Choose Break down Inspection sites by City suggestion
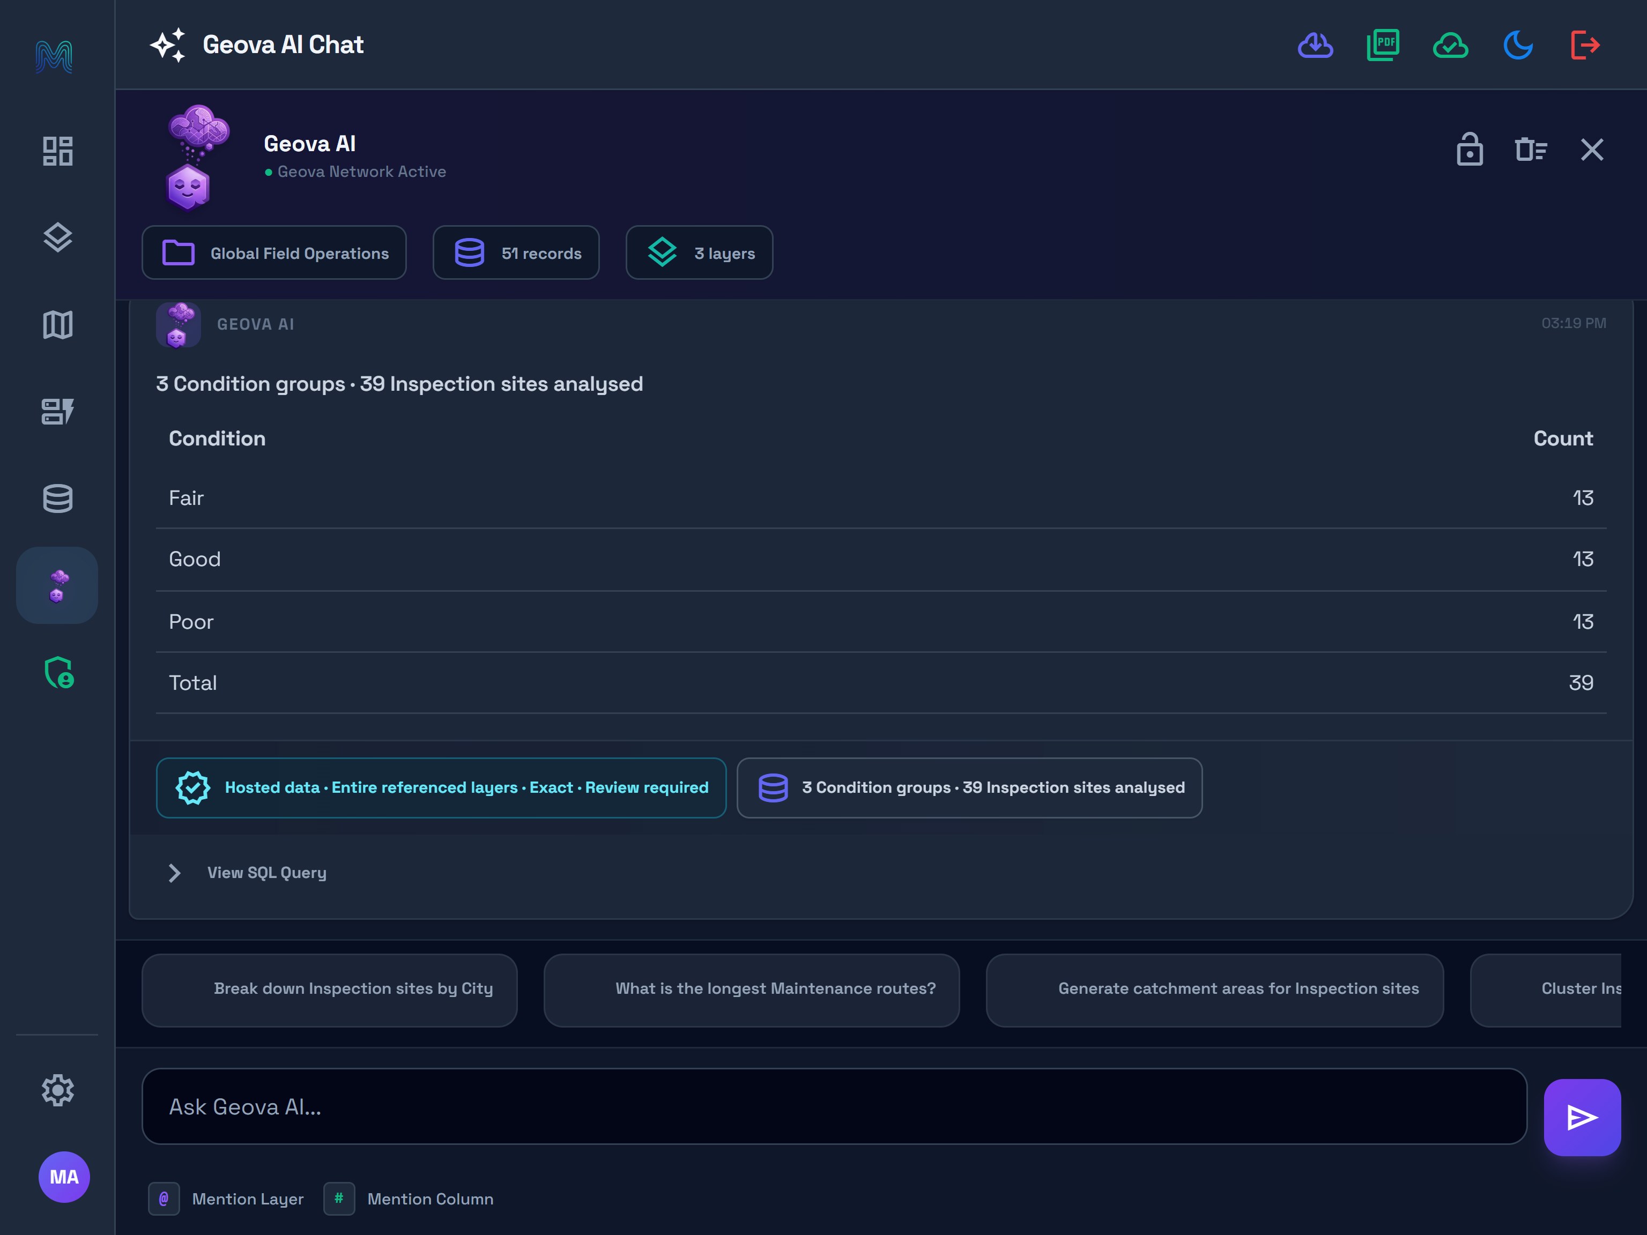This screenshot has height=1235, width=1647. [x=330, y=991]
